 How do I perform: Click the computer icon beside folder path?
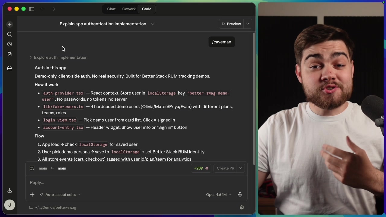31,207
